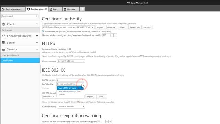Add a new tab with plus button
The image size is (220, 124).
(x=82, y=9)
